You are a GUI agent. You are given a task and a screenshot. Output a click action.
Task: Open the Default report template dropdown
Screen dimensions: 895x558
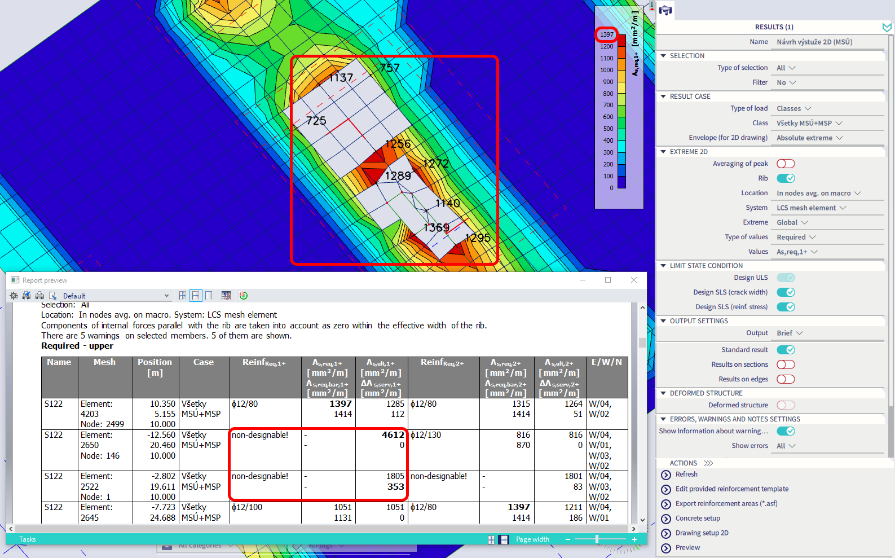pos(116,296)
